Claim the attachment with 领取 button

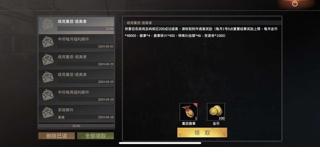tap(202, 133)
